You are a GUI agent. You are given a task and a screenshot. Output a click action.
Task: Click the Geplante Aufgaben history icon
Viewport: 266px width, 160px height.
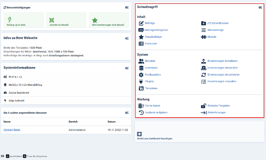pos(141,113)
